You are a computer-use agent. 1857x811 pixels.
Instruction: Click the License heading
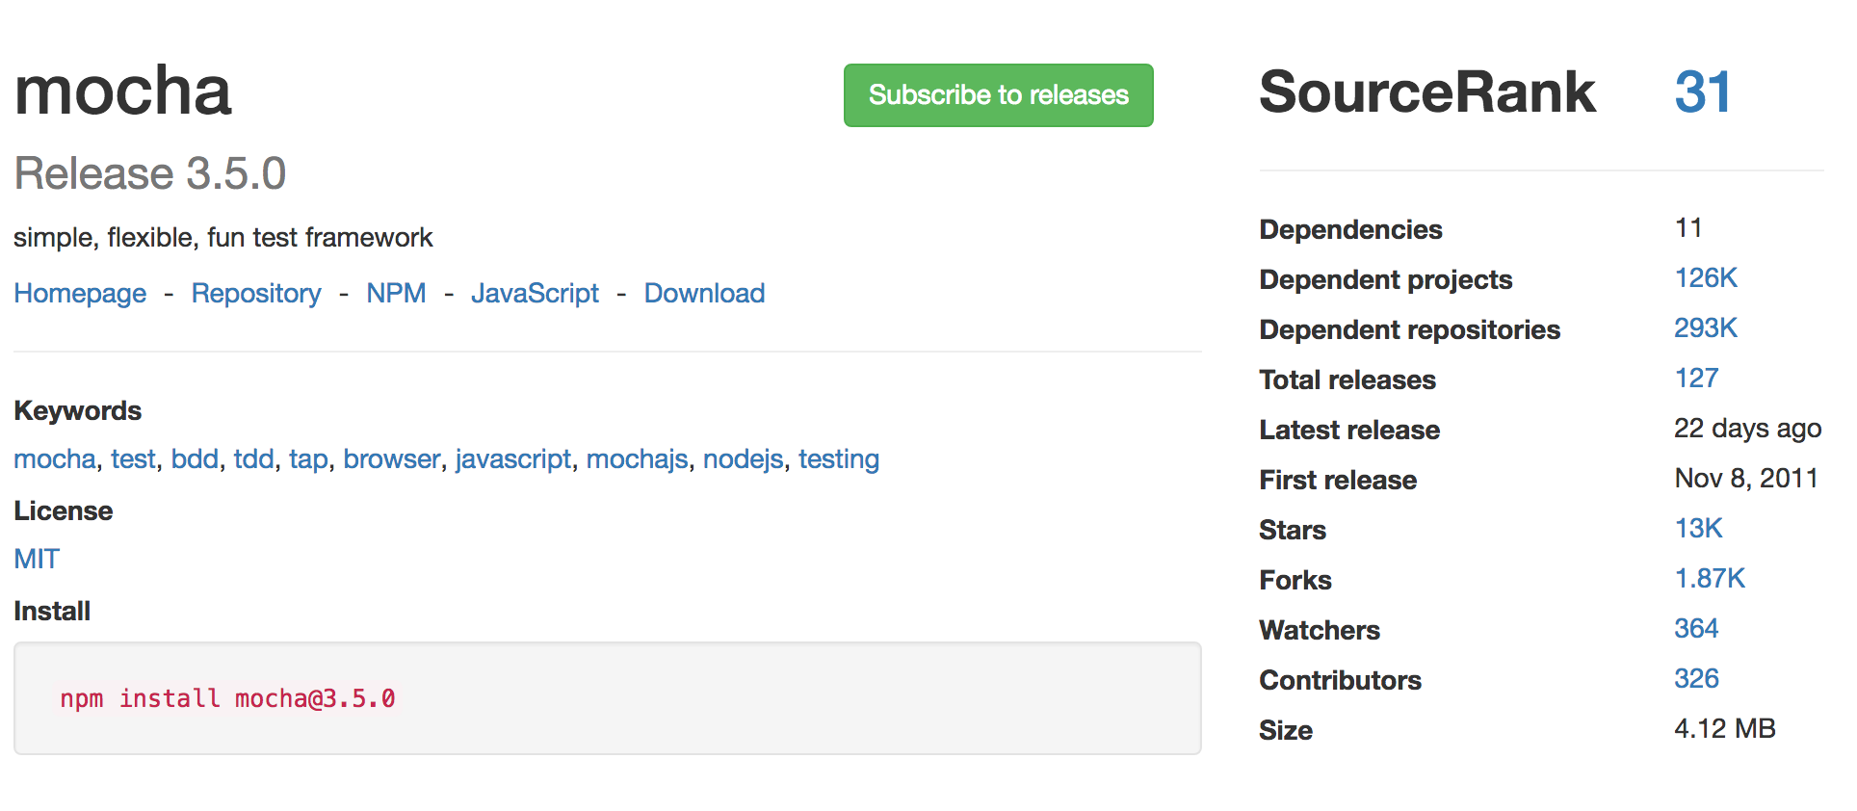[x=63, y=510]
